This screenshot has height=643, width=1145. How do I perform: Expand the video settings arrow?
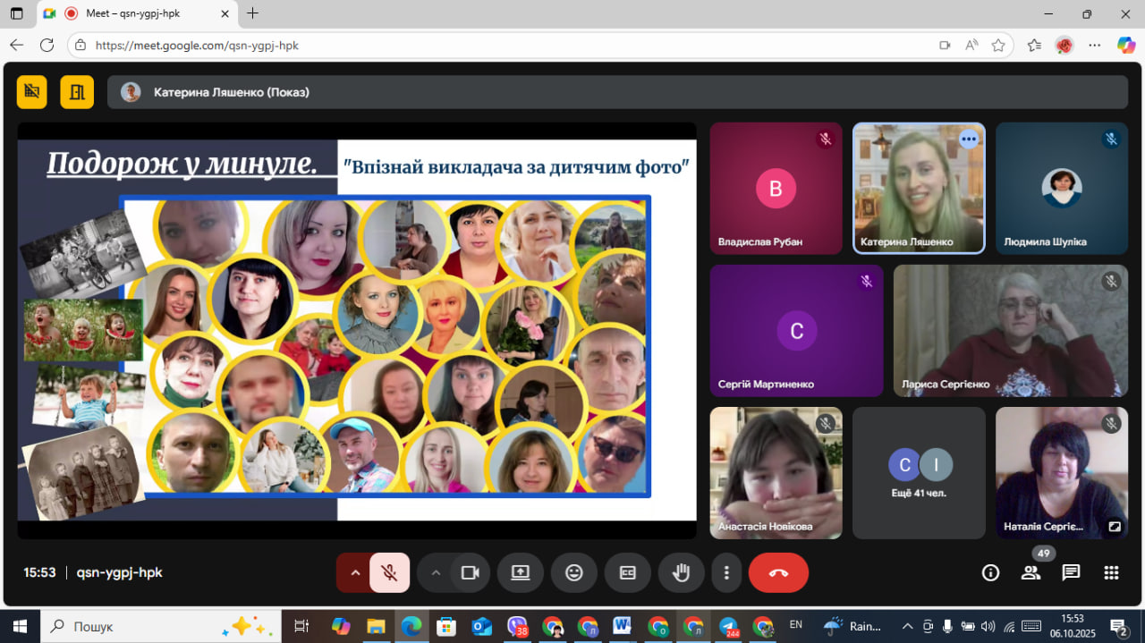point(436,572)
